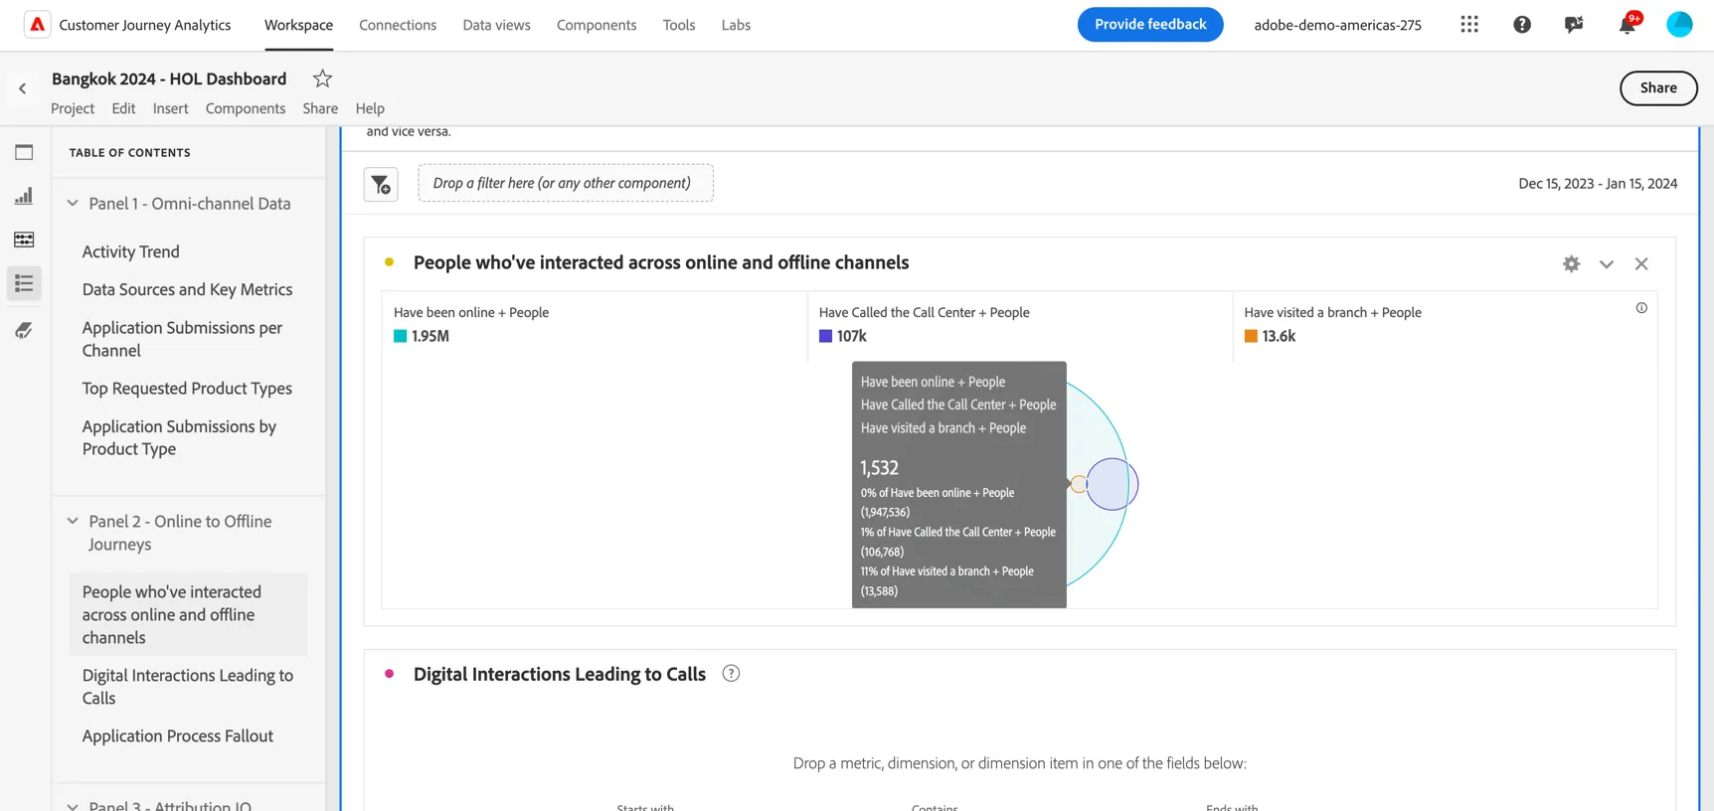Go to Activity Trend in contents
1714x811 pixels.
130,251
